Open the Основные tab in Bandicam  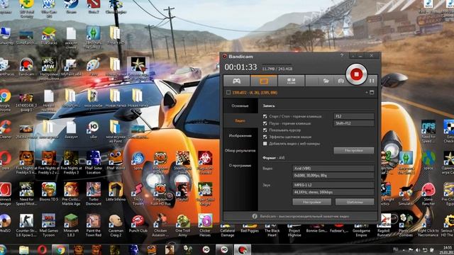point(240,106)
